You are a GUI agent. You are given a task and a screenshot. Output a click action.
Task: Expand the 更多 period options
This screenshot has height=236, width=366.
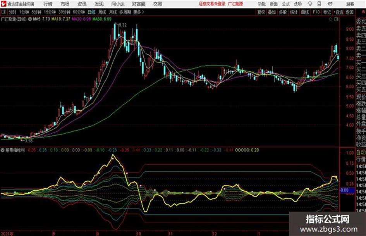tap(139, 12)
